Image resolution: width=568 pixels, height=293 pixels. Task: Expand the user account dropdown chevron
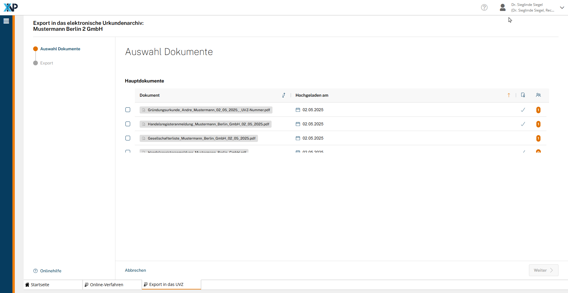coord(562,7)
